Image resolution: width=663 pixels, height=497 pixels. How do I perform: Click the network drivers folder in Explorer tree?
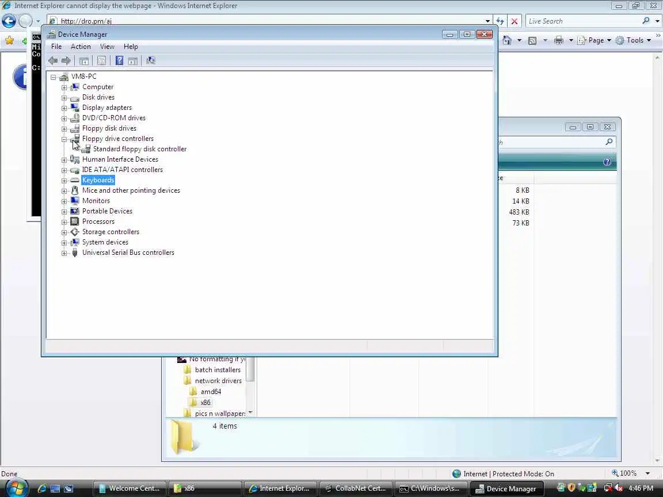218,380
